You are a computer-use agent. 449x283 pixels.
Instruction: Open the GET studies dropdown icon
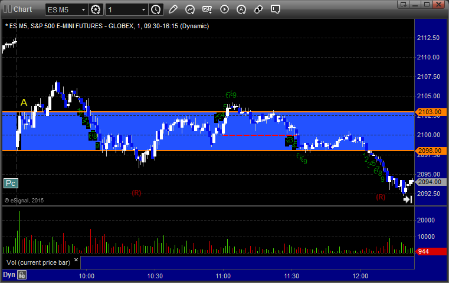point(207,9)
